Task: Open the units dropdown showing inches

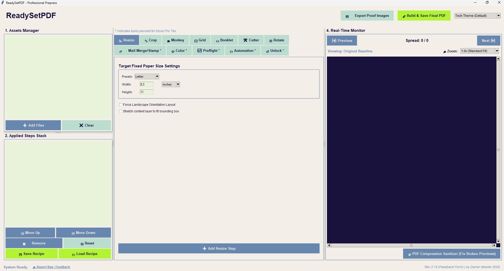Action: [171, 84]
